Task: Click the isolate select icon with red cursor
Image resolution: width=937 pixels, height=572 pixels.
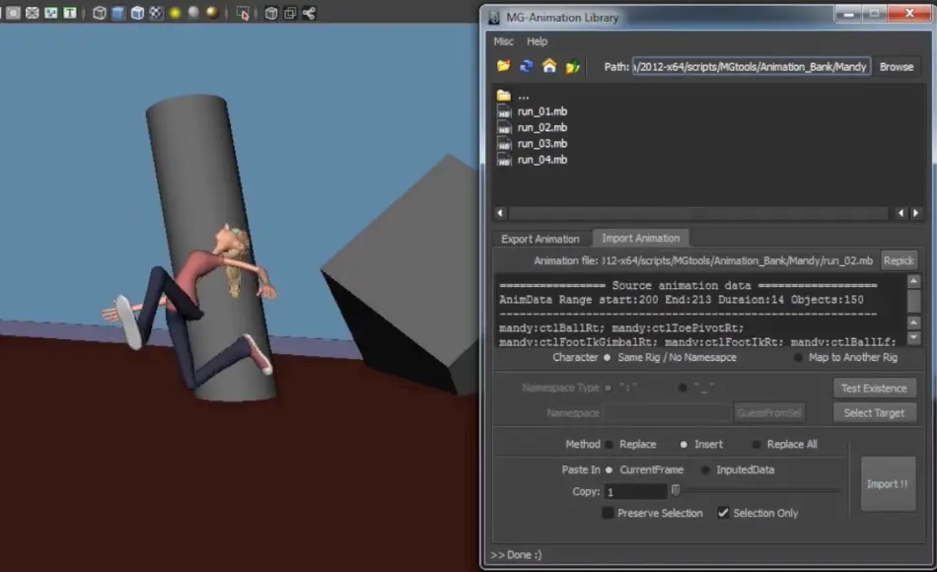Action: [243, 13]
